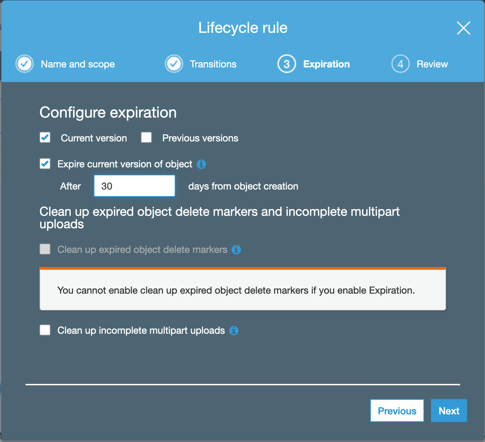Image resolution: width=485 pixels, height=442 pixels.
Task: Open info for Clean up incomplete multipart uploads
Action: click(234, 330)
